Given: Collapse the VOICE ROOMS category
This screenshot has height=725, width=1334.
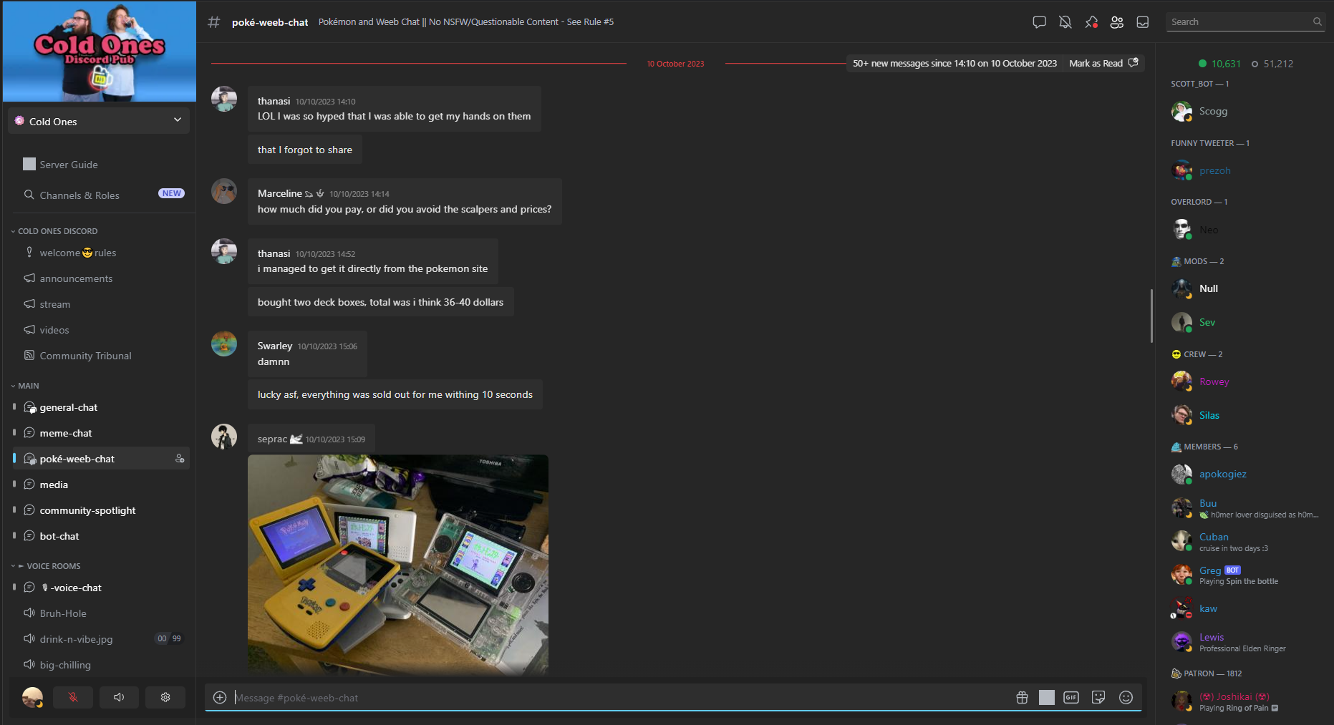Looking at the screenshot, I should (x=46, y=566).
